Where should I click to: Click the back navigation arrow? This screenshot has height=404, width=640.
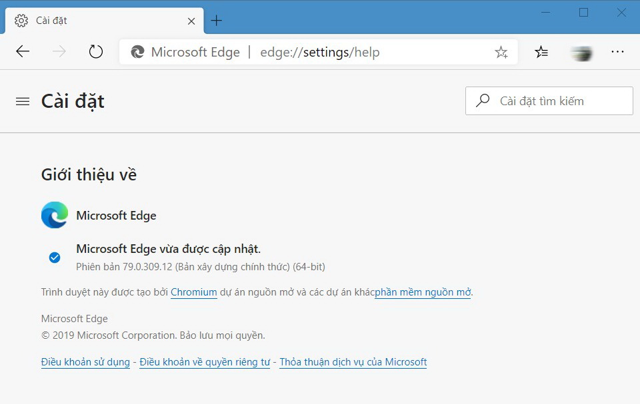pos(22,51)
